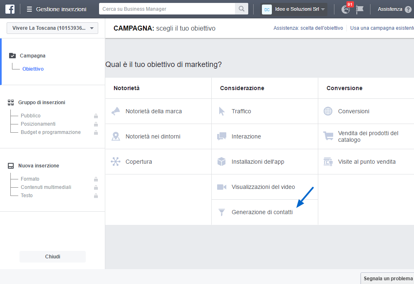Click the search magnifier icon
Screen dimensions: 414x284
(x=241, y=9)
